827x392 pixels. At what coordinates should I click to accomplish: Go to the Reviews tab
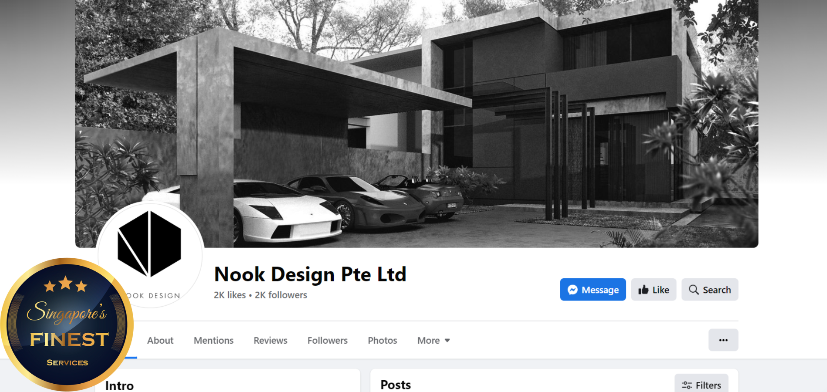[x=270, y=341]
